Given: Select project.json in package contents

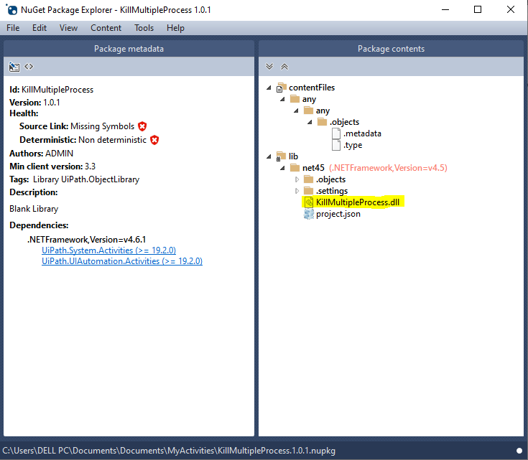Looking at the screenshot, I should point(338,214).
